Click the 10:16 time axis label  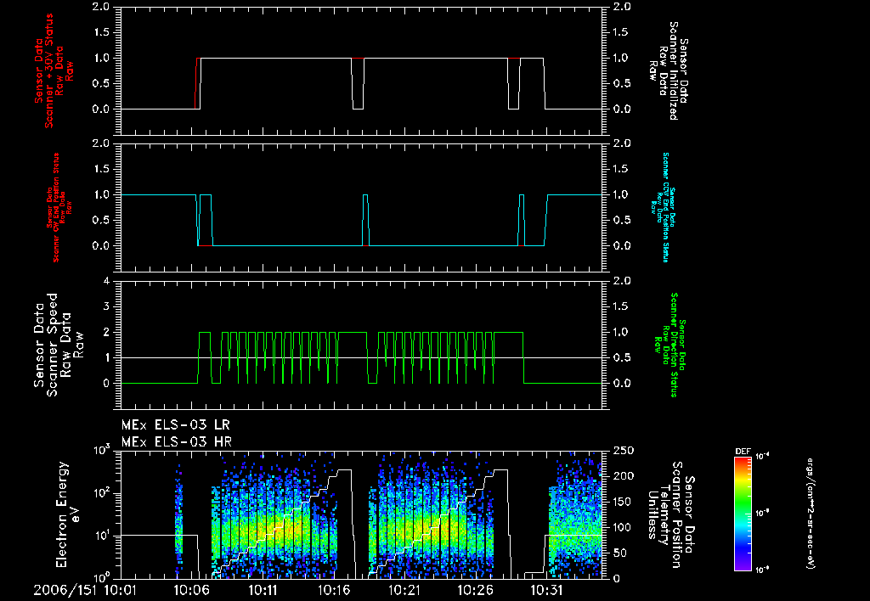click(333, 590)
